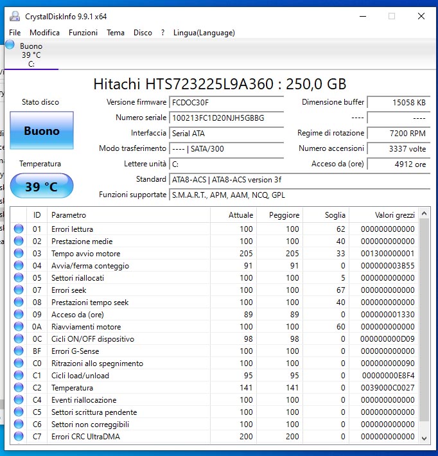Image resolution: width=438 pixels, height=456 pixels.
Task: Click the Modo trasferimento SATA/300 field
Action: tap(226, 148)
